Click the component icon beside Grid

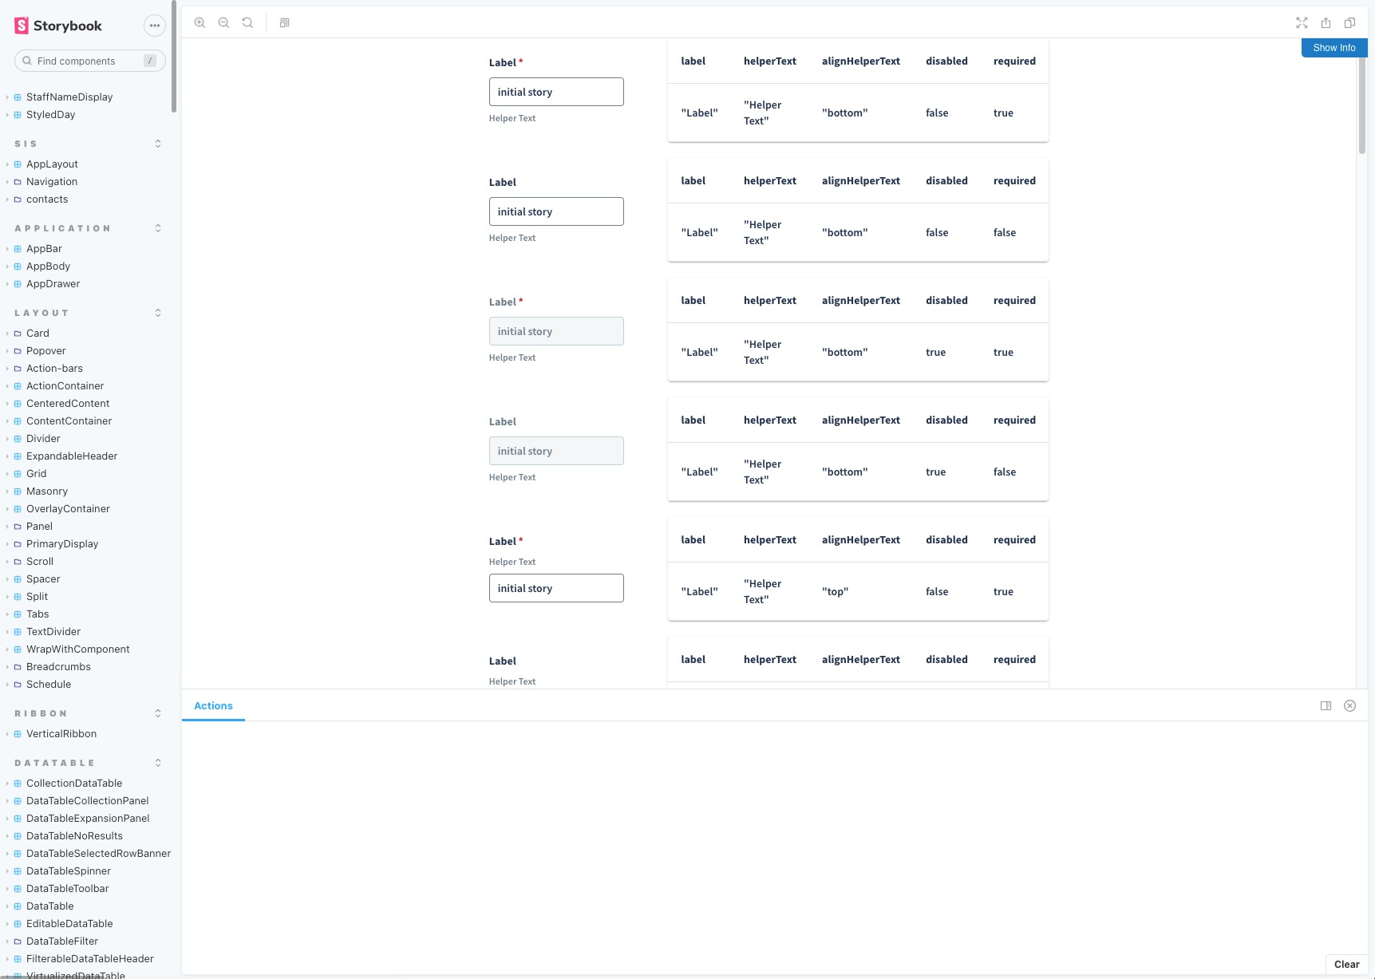(x=18, y=474)
